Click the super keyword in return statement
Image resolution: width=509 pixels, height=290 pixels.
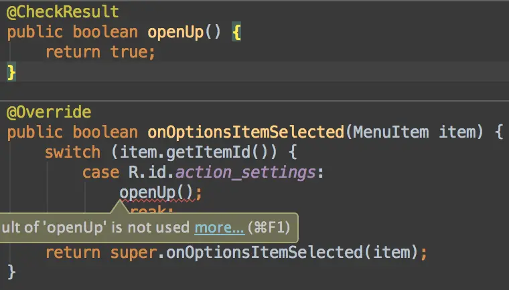point(133,253)
